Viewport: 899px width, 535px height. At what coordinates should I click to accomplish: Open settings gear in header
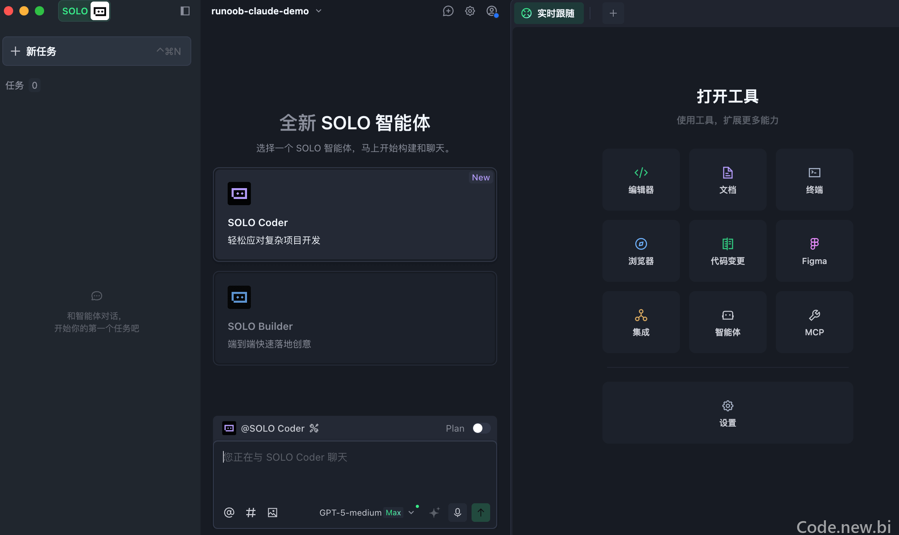coord(470,11)
